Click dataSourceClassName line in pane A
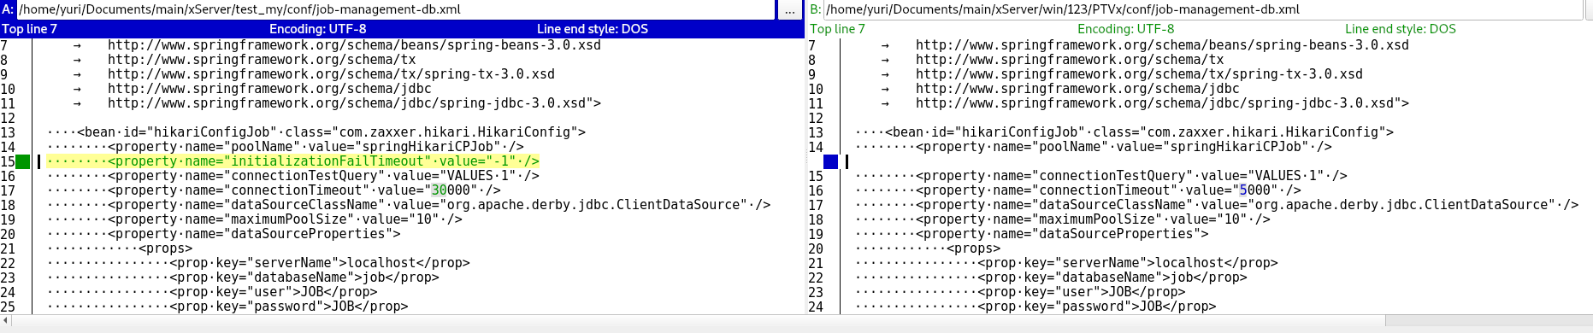Screen dimensions: 1593x333 tap(409, 205)
